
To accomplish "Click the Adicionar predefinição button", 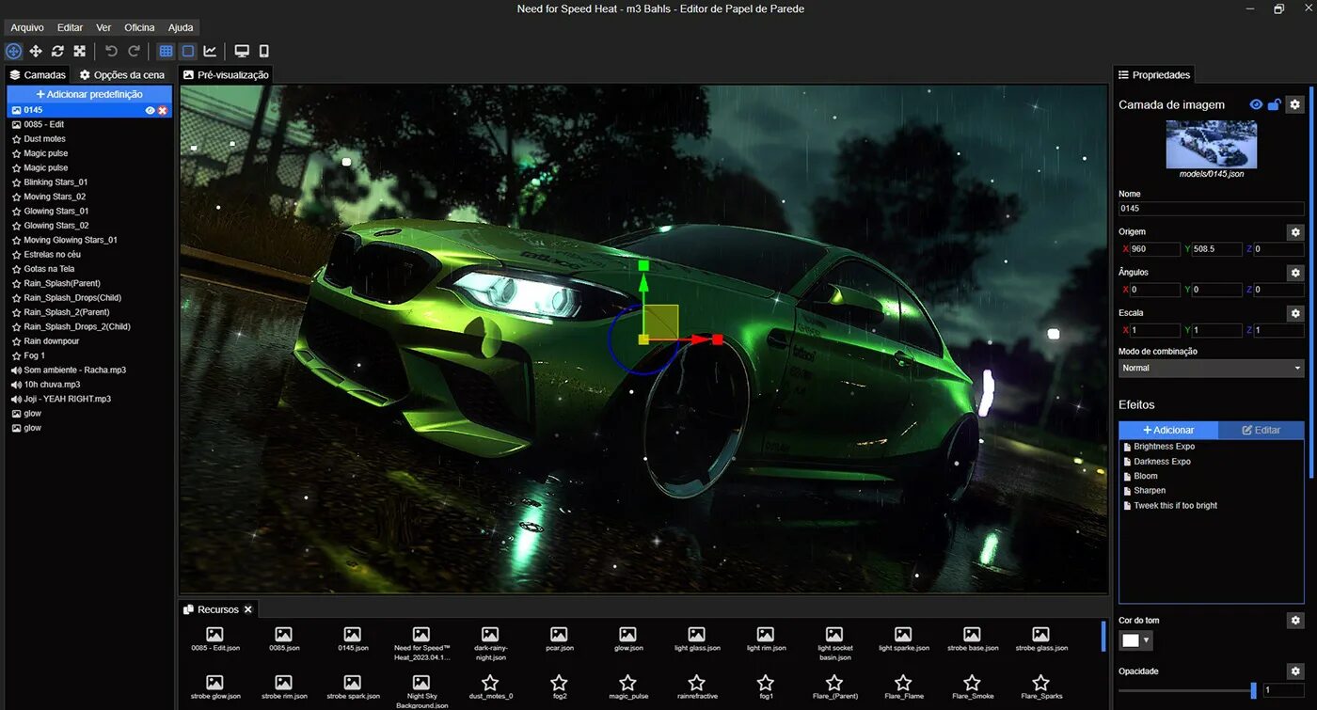I will [x=89, y=94].
